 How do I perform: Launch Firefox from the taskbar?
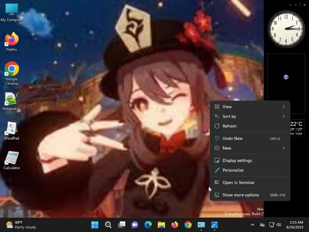[x=175, y=225]
